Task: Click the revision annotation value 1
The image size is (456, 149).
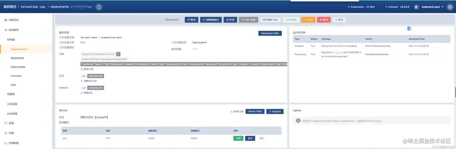Action: pyautogui.click(x=119, y=54)
